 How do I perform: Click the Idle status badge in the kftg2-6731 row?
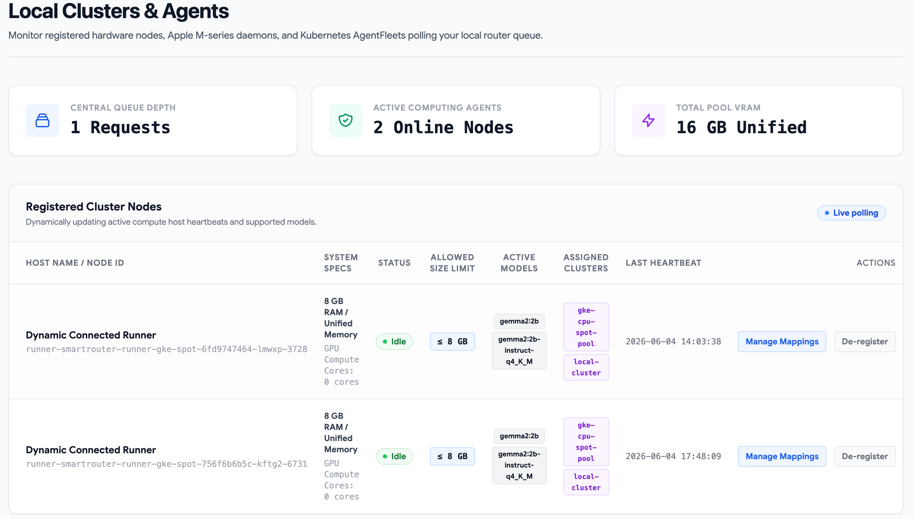394,456
